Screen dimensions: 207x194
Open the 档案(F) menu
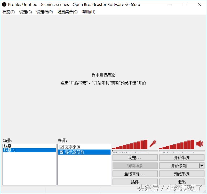[x=9, y=12]
